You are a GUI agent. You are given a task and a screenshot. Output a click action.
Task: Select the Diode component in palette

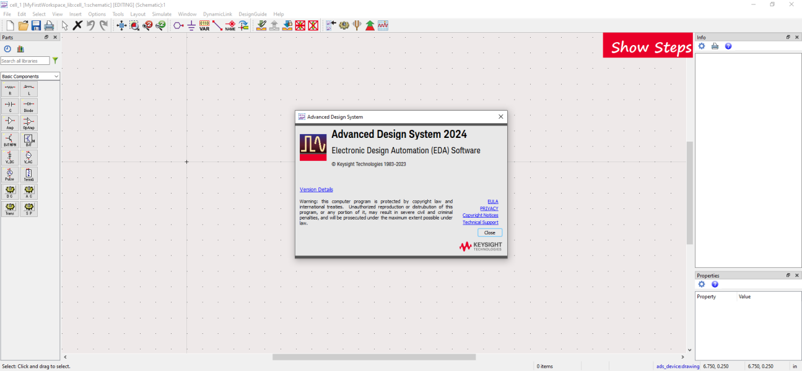[28, 106]
